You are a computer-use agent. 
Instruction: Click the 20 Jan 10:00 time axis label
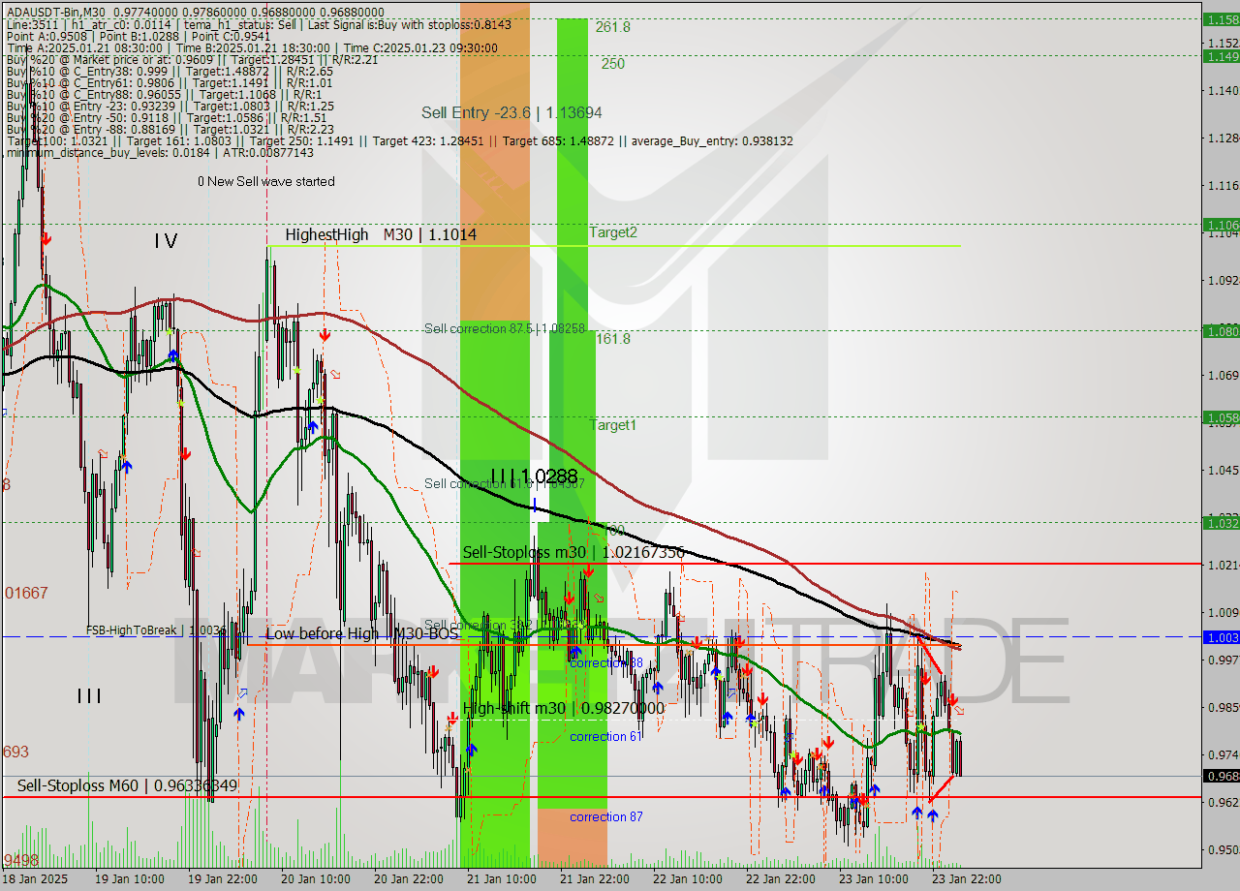(x=316, y=879)
